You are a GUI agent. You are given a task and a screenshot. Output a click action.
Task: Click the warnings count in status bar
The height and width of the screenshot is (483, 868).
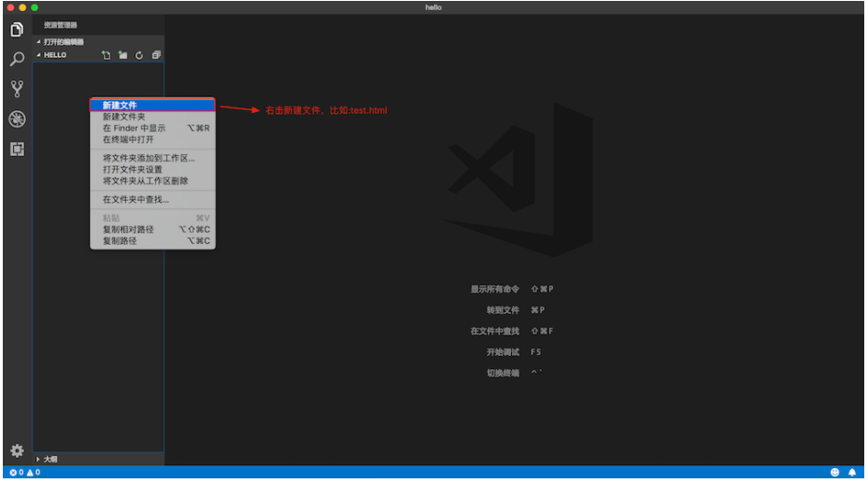(x=34, y=473)
